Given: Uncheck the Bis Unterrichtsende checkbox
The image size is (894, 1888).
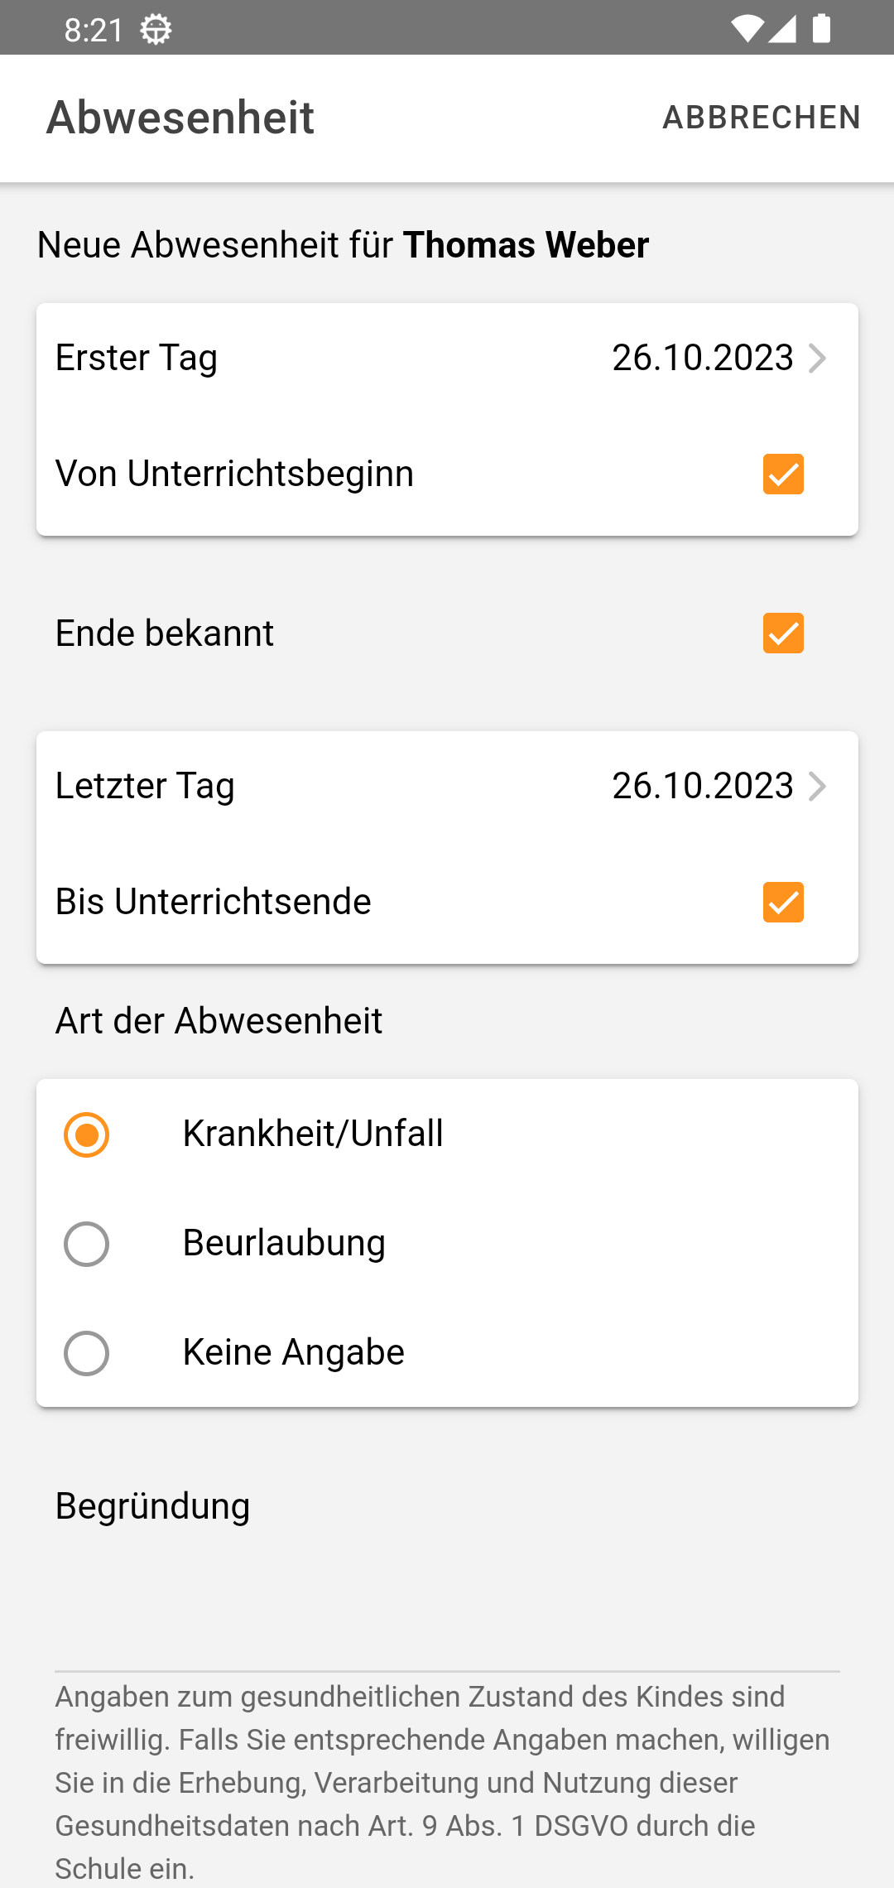Looking at the screenshot, I should click(x=783, y=902).
